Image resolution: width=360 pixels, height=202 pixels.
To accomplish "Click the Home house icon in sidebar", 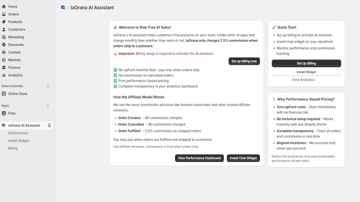I will pos(4,6).
